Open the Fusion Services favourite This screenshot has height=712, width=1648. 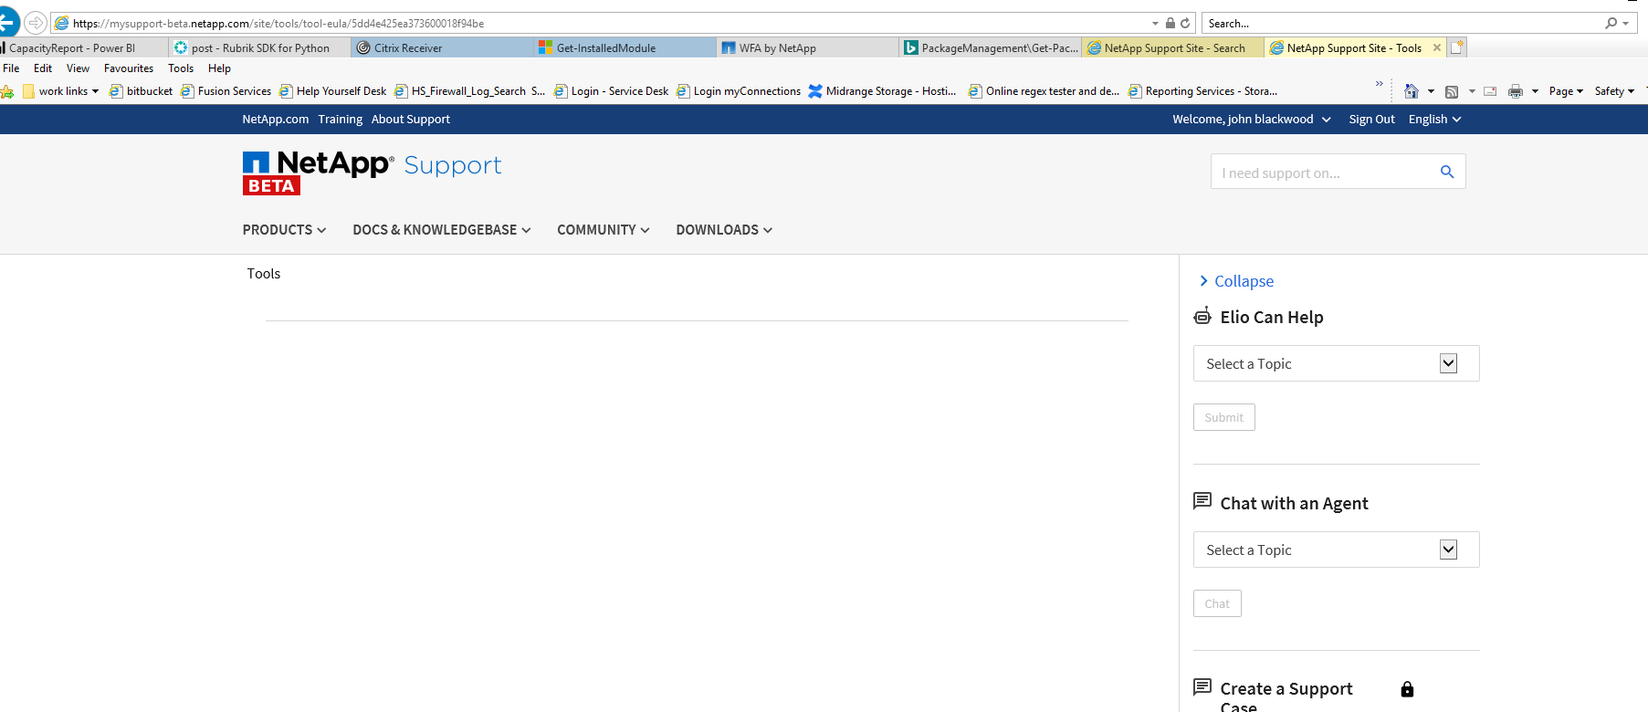226,91
